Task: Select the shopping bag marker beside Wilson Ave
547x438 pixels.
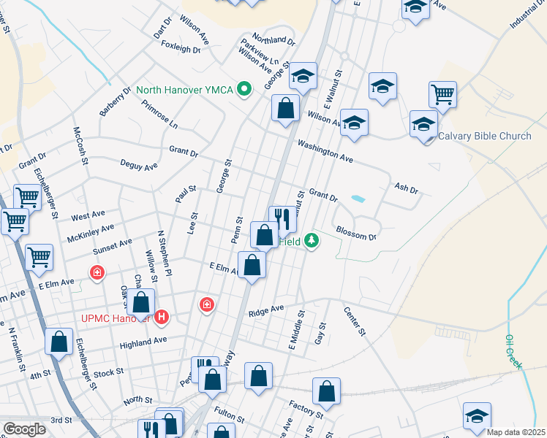Action: point(286,109)
